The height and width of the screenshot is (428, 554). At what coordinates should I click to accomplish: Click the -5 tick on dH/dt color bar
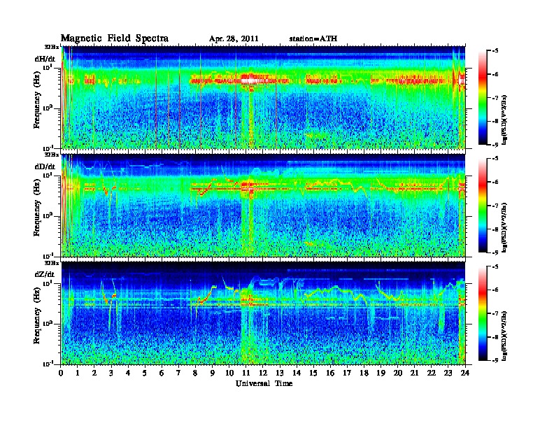point(495,50)
